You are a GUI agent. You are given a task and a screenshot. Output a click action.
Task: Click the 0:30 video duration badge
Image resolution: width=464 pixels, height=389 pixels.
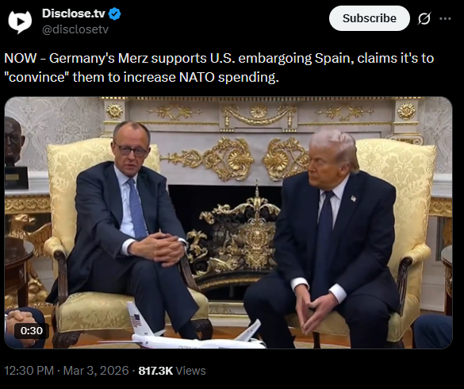[32, 330]
